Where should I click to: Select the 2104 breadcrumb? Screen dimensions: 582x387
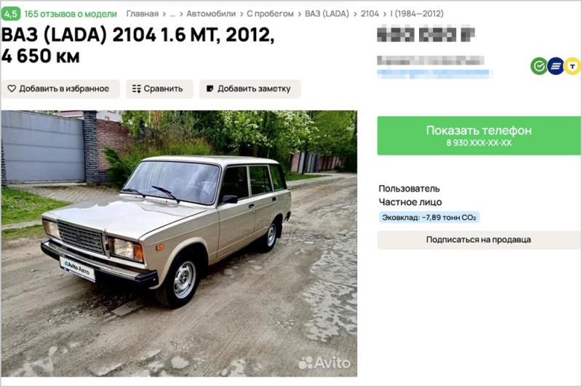point(370,14)
